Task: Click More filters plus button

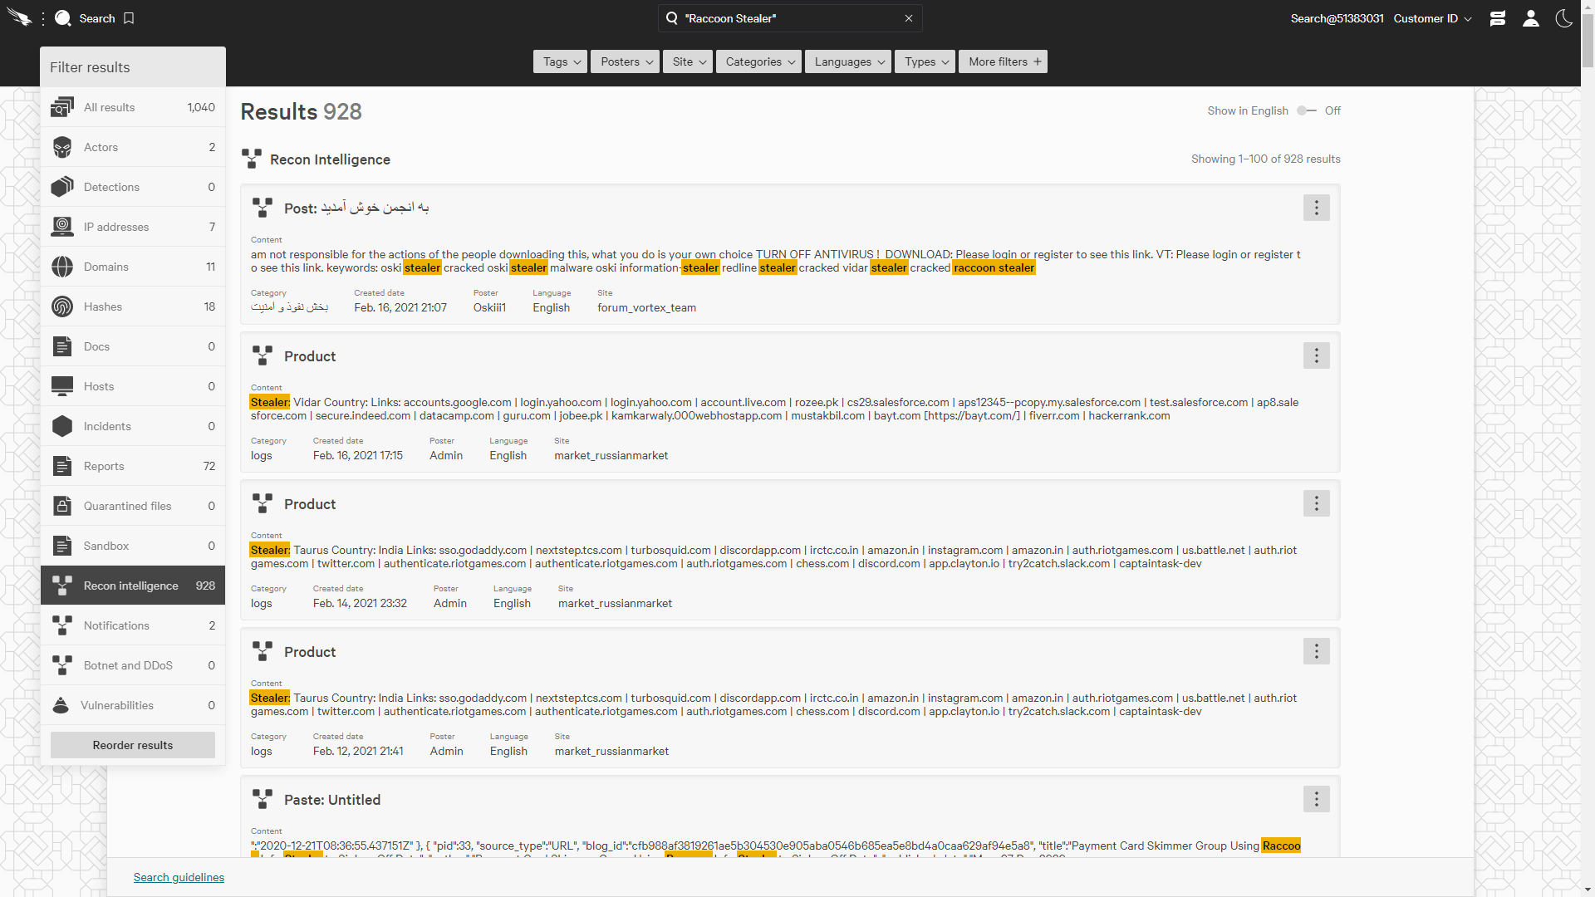Action: point(1003,61)
